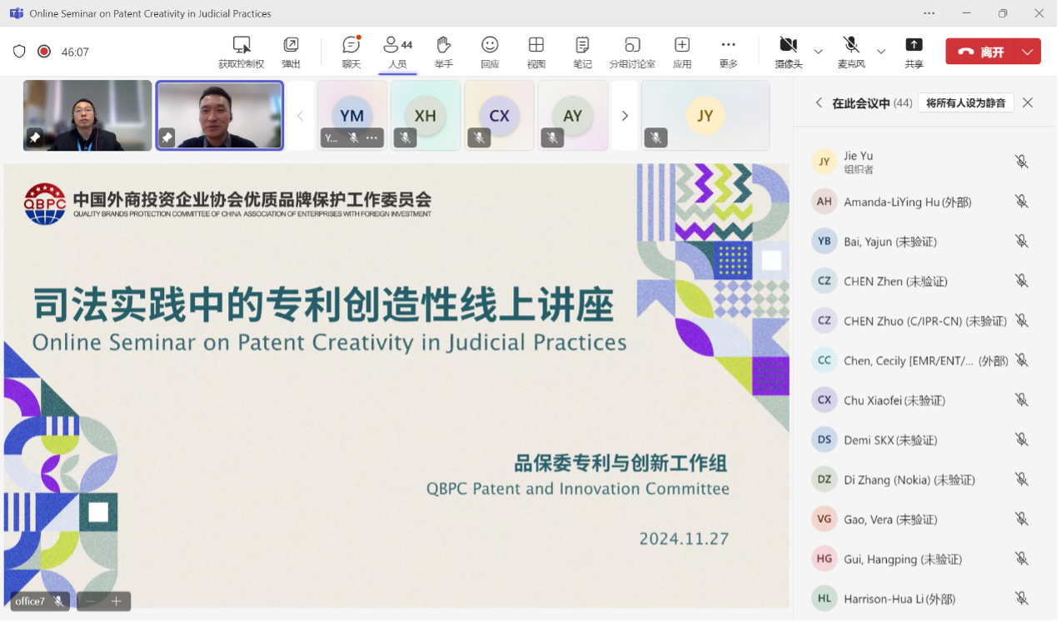The width and height of the screenshot is (1061, 623).
Task: Click the Teams logo in the title bar
Action: (16, 13)
